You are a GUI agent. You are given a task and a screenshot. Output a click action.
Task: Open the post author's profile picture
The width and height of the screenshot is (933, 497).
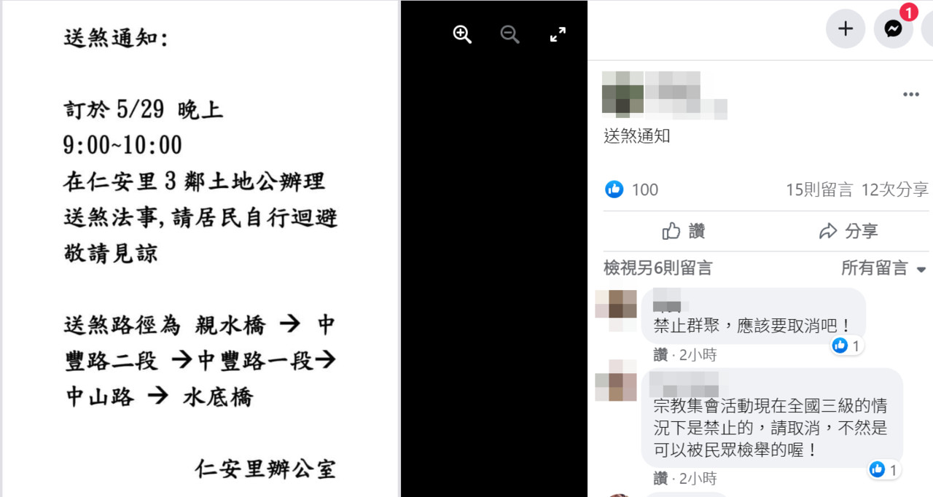click(622, 94)
